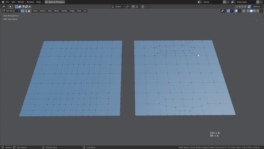Open the Vertex menu

tap(64, 11)
